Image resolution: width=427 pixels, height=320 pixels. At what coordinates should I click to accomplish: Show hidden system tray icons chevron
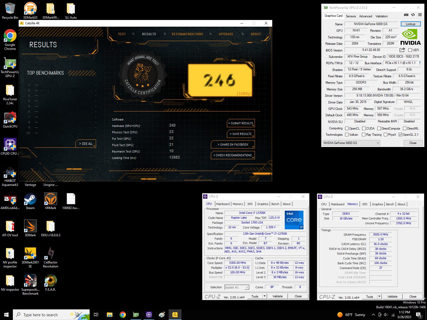tap(373, 315)
